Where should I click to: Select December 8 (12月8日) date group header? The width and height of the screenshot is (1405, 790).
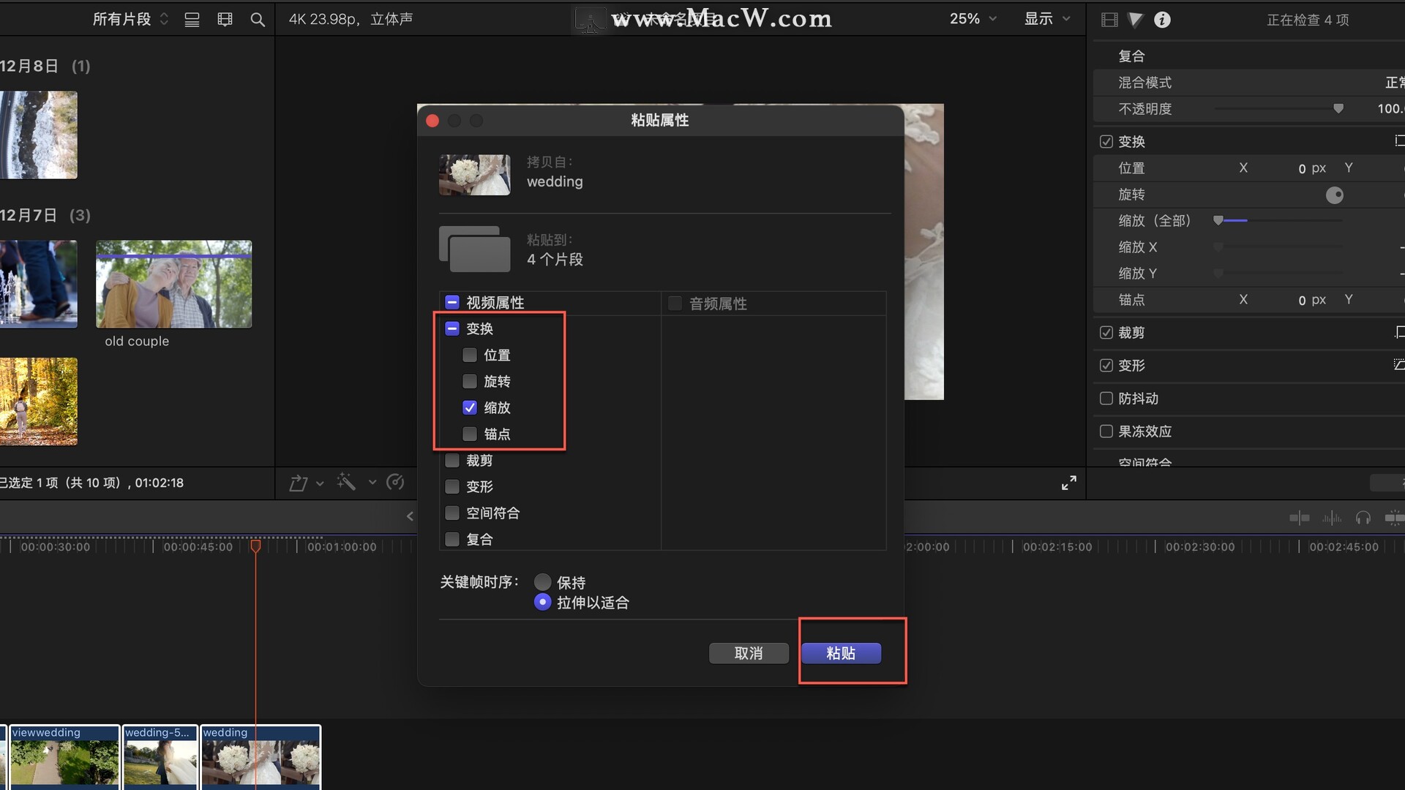(45, 66)
